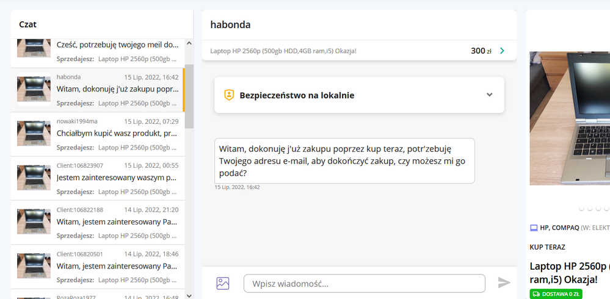The height and width of the screenshot is (299, 610).
Task: Select the second photo carousel dot
Action: [x=590, y=209]
